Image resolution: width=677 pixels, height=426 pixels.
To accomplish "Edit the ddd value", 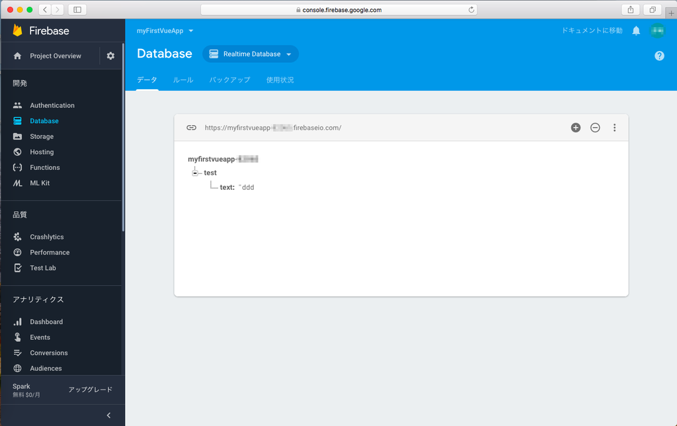I will 248,187.
